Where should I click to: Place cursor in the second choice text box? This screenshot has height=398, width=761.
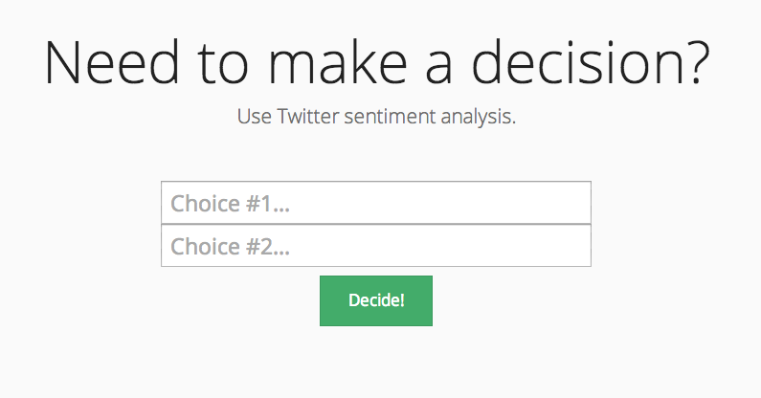(x=376, y=246)
